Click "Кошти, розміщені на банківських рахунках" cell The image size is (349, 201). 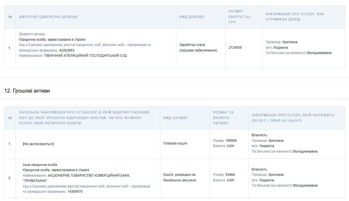point(179,177)
